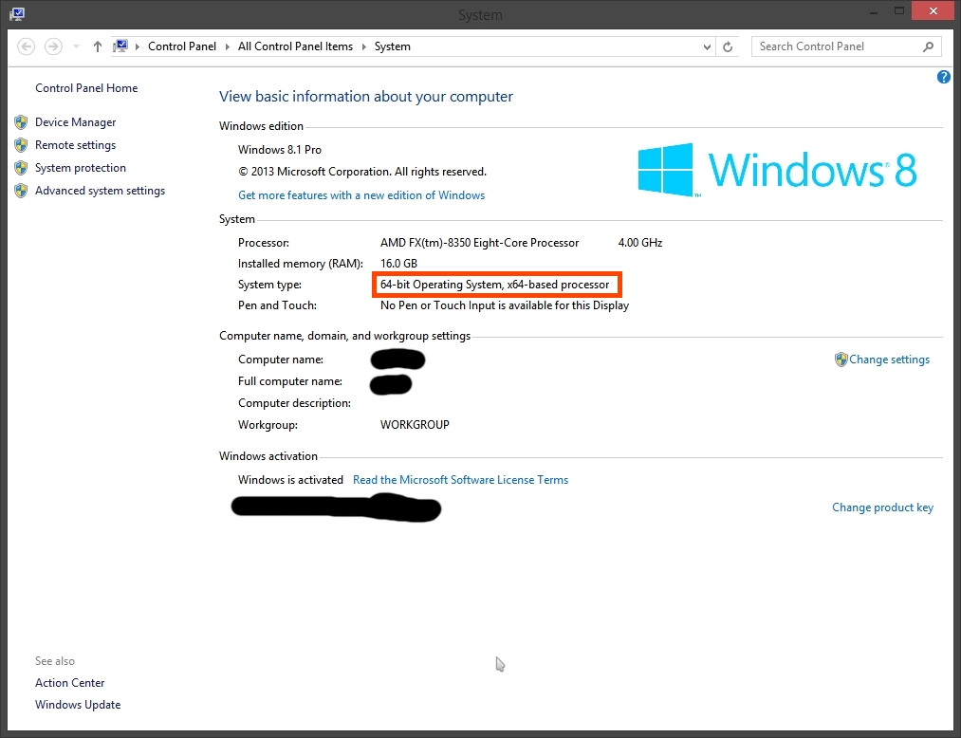Click Get more features with a new edition
Screen dimensions: 961x738
pos(361,195)
